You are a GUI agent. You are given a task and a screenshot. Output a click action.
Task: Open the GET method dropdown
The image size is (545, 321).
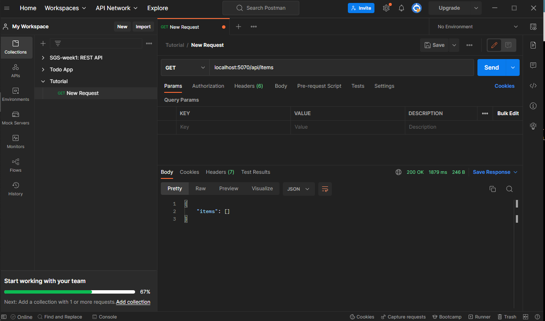click(184, 67)
